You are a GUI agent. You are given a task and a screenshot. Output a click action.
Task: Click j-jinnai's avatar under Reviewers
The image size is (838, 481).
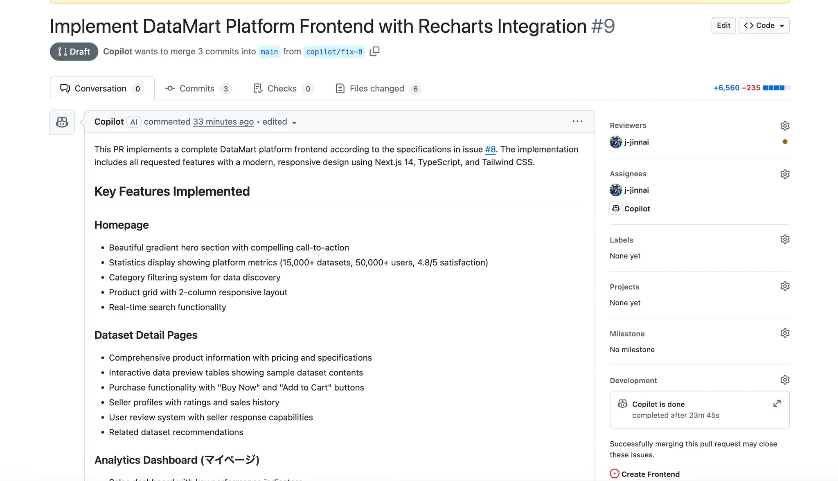[x=615, y=142]
